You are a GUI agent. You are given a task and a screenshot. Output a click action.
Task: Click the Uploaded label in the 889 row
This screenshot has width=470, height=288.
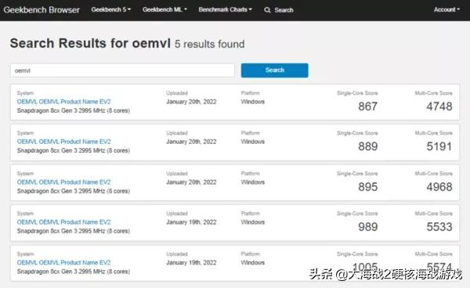[x=177, y=133]
